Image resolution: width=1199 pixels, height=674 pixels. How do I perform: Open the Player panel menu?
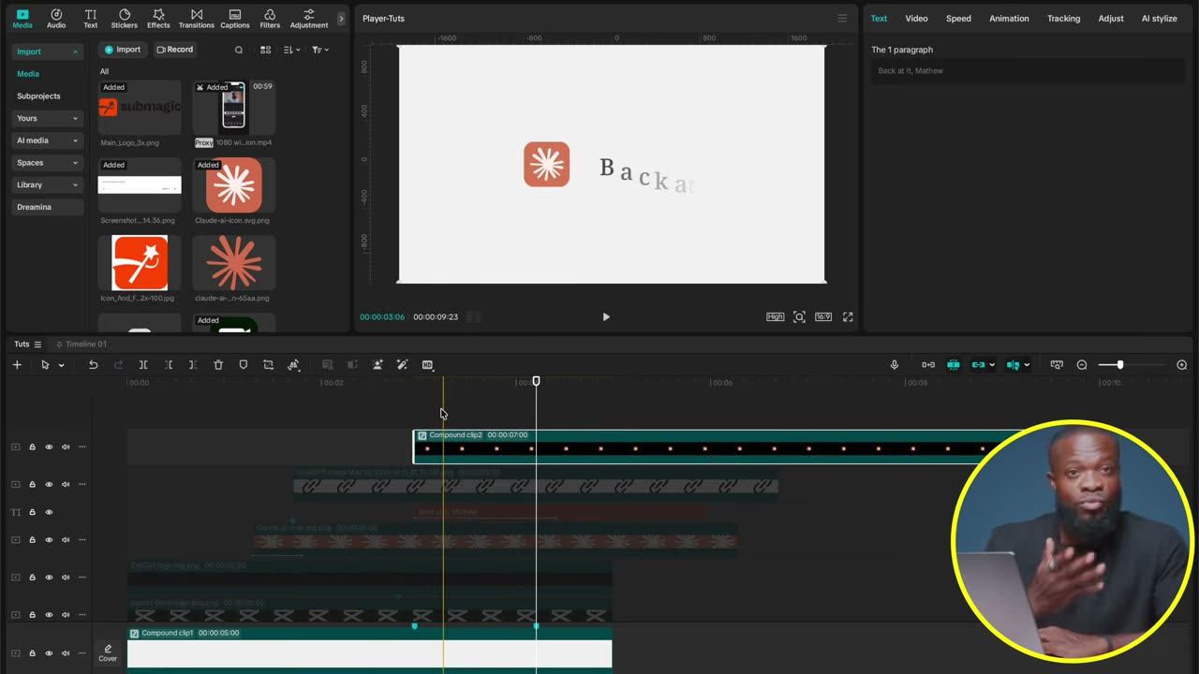(x=842, y=19)
